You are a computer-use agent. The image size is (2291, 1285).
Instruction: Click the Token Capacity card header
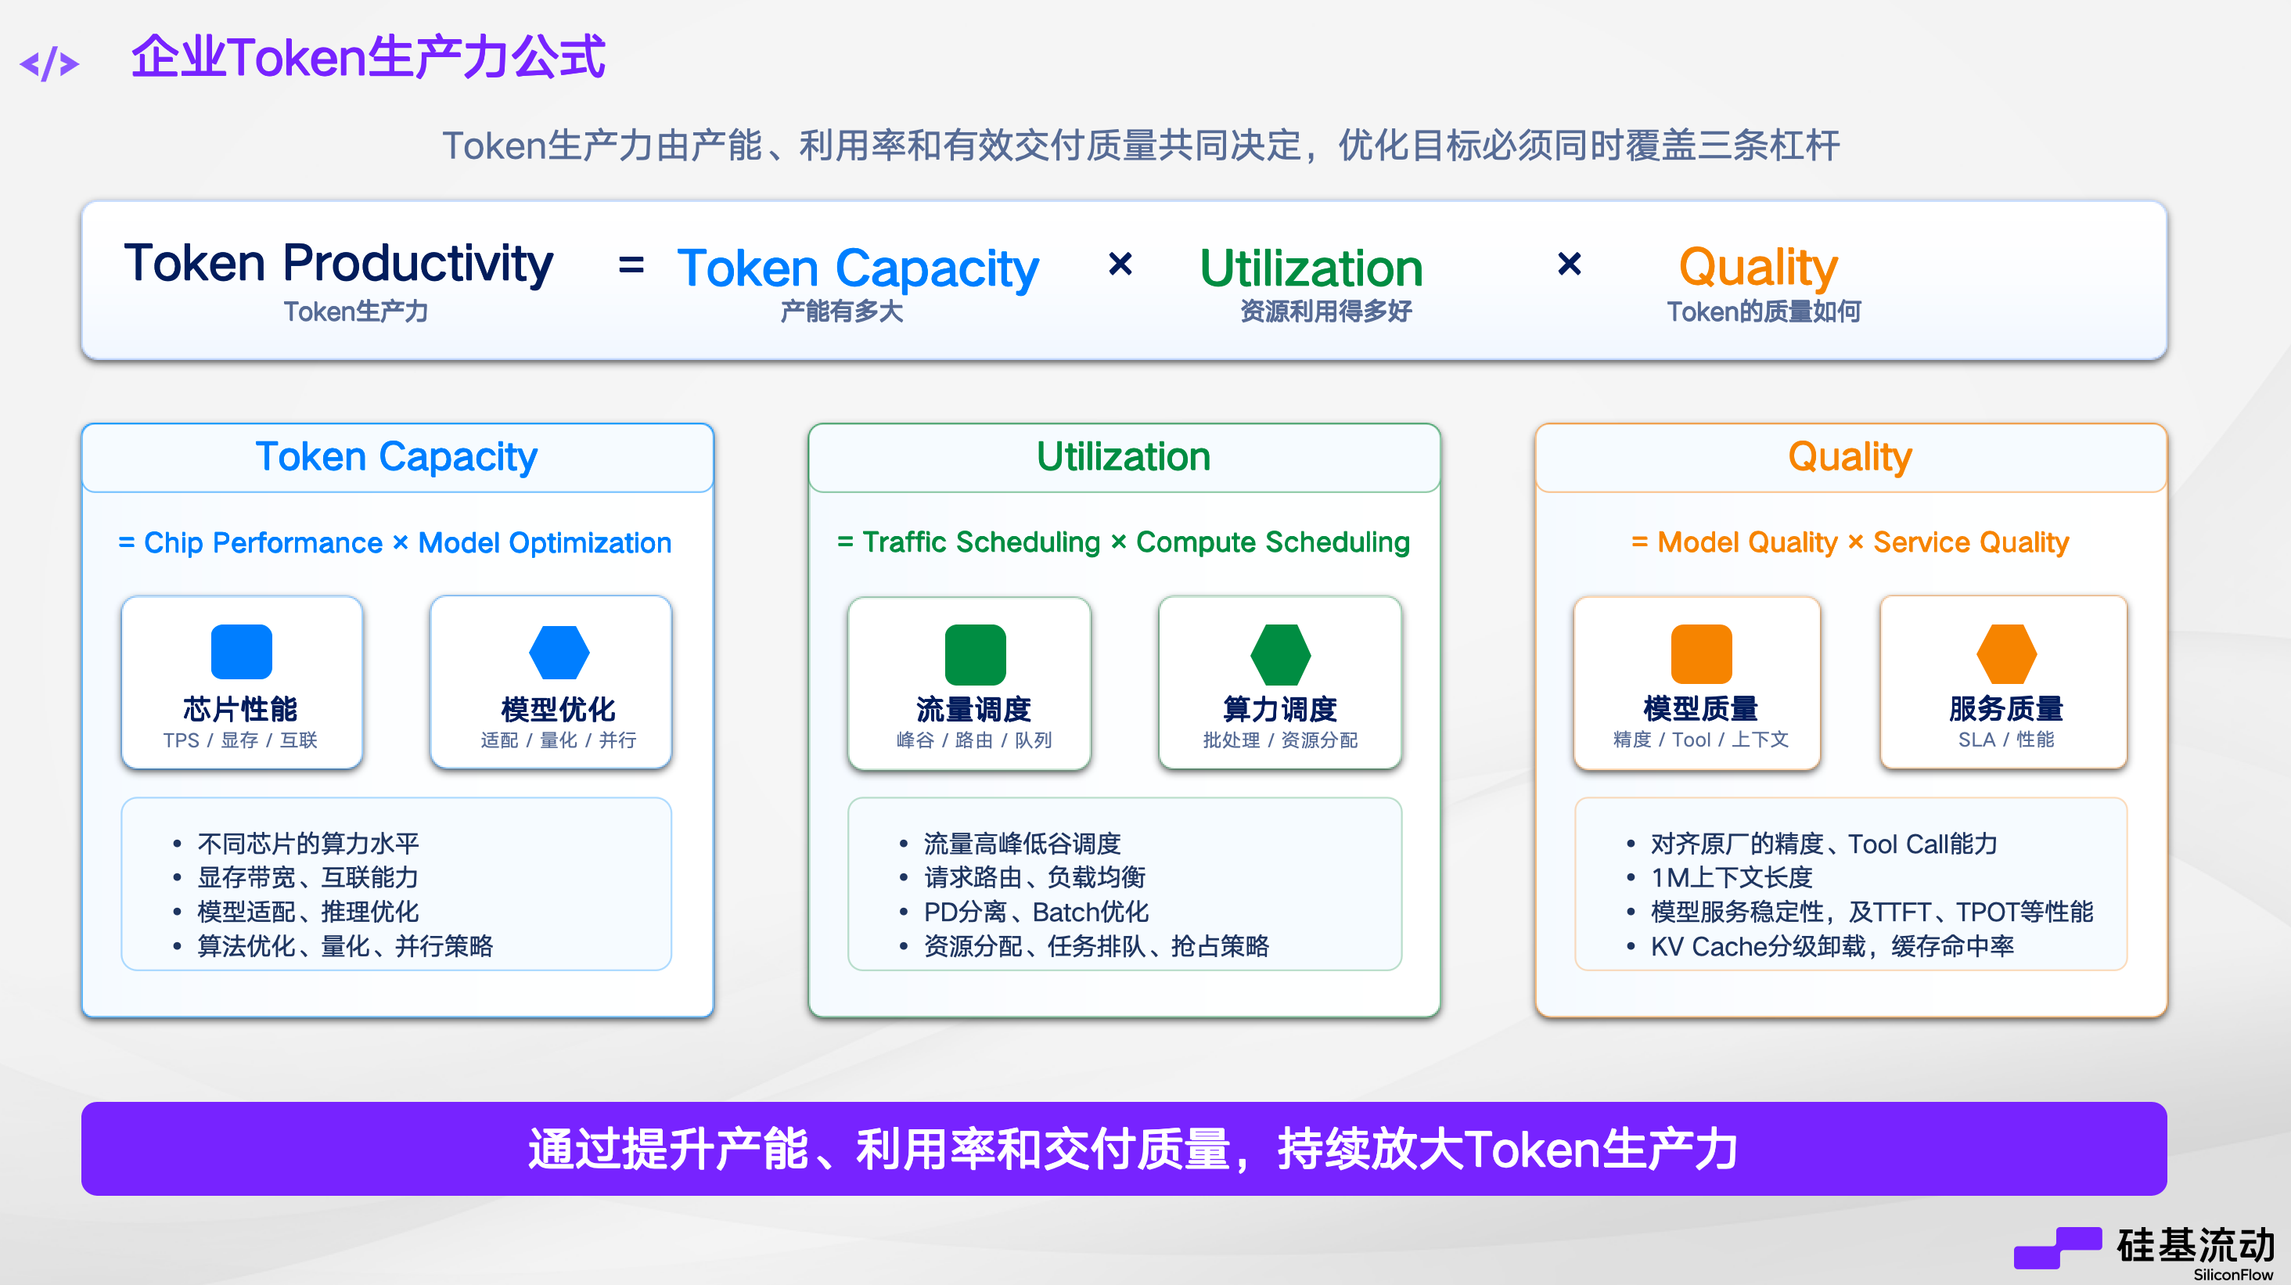pos(397,457)
